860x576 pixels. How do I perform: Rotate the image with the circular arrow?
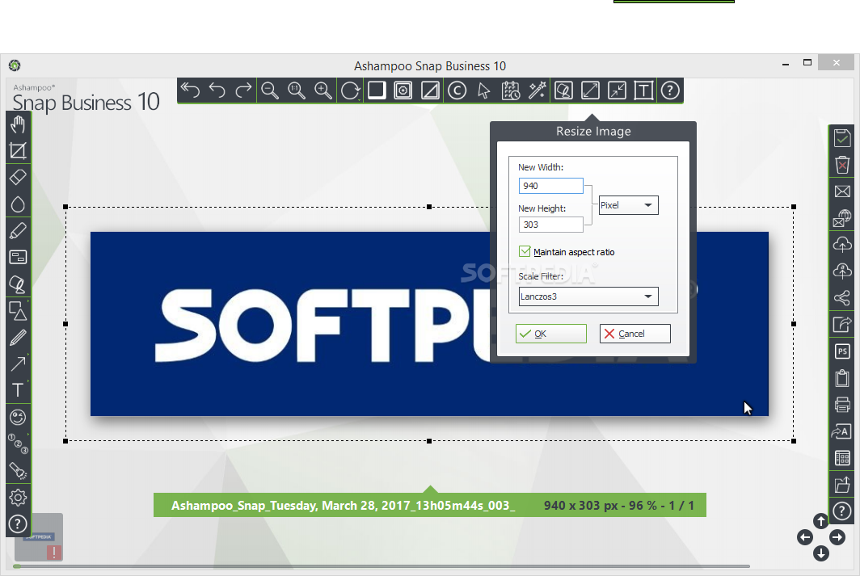point(350,90)
